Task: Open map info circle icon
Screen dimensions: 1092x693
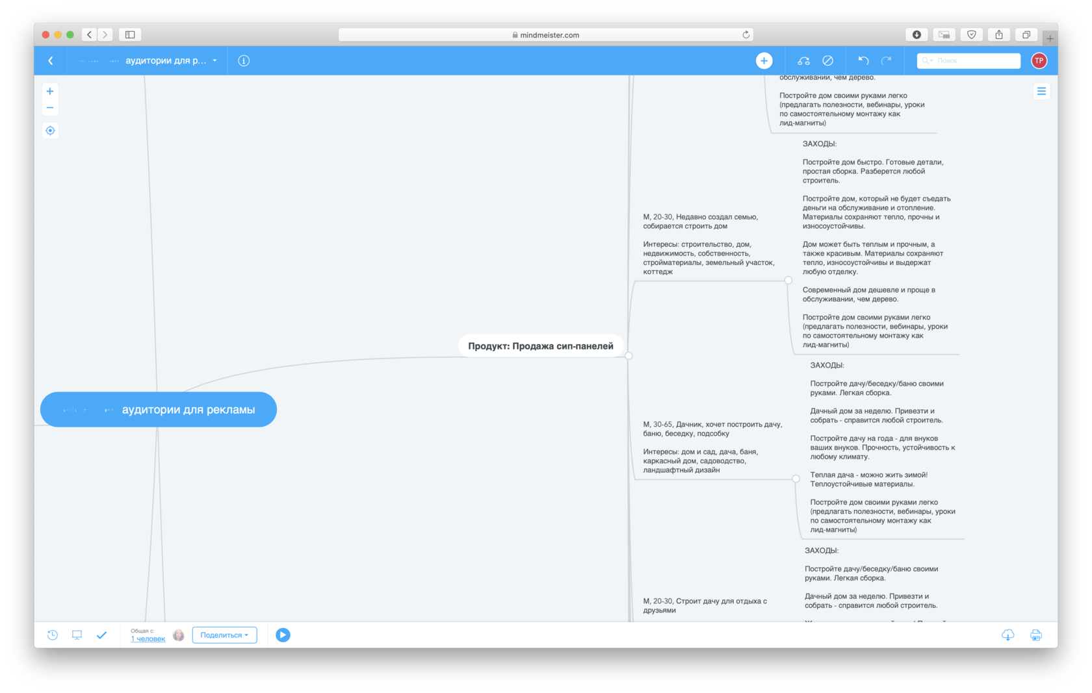Action: [x=244, y=60]
